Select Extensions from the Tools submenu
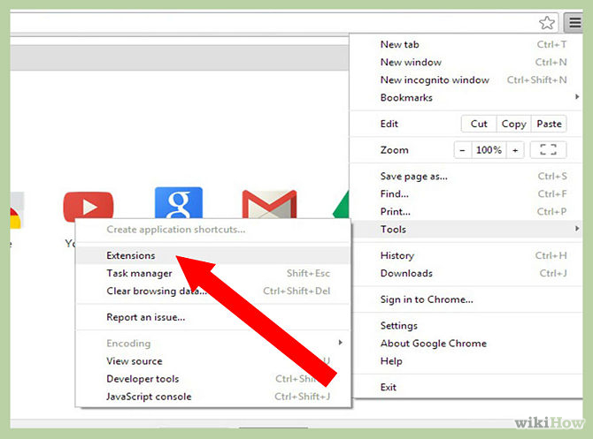 pyautogui.click(x=131, y=256)
